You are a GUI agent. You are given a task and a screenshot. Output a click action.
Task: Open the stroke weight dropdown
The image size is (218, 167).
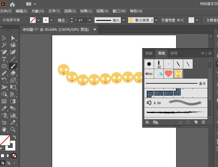click(90, 20)
